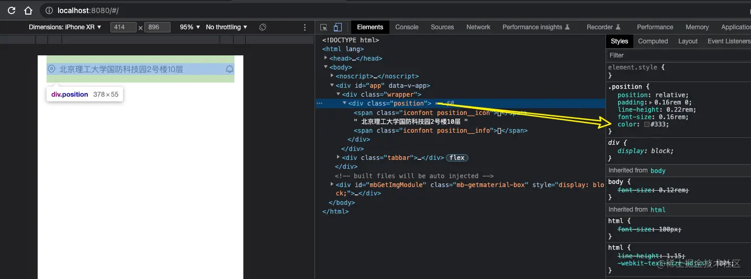The height and width of the screenshot is (279, 751).
Task: Go to the browser home page icon
Action: 28,10
